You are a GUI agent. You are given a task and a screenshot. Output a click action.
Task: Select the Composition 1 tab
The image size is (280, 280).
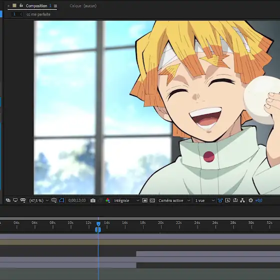tap(38, 6)
